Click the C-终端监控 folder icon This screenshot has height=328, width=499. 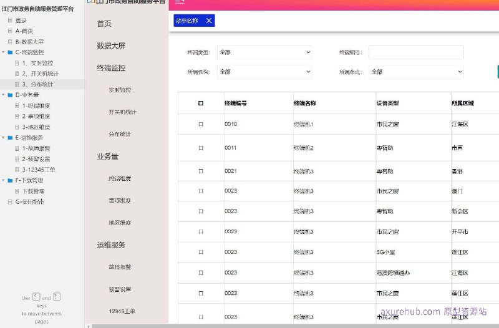(x=10, y=52)
